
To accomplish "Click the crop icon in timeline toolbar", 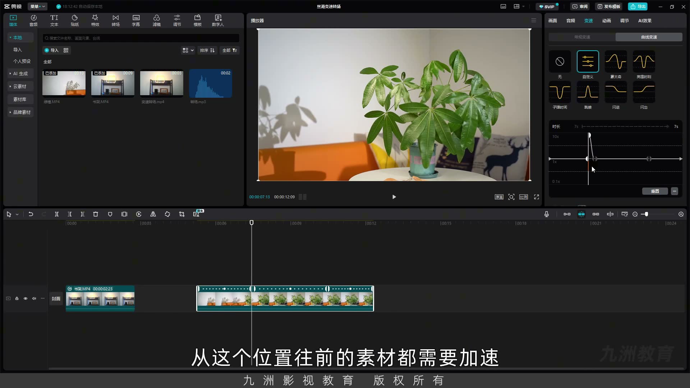I will click(x=182, y=214).
